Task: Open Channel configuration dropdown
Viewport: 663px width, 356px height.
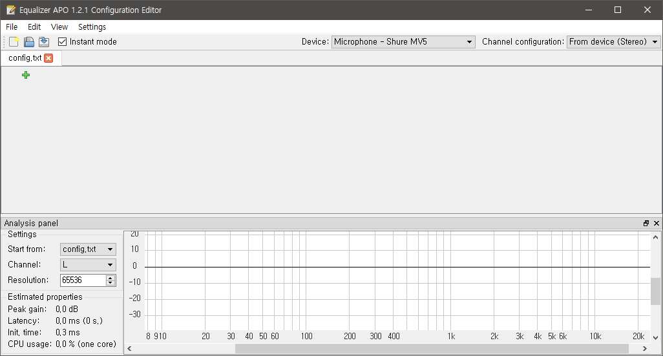Action: point(613,42)
